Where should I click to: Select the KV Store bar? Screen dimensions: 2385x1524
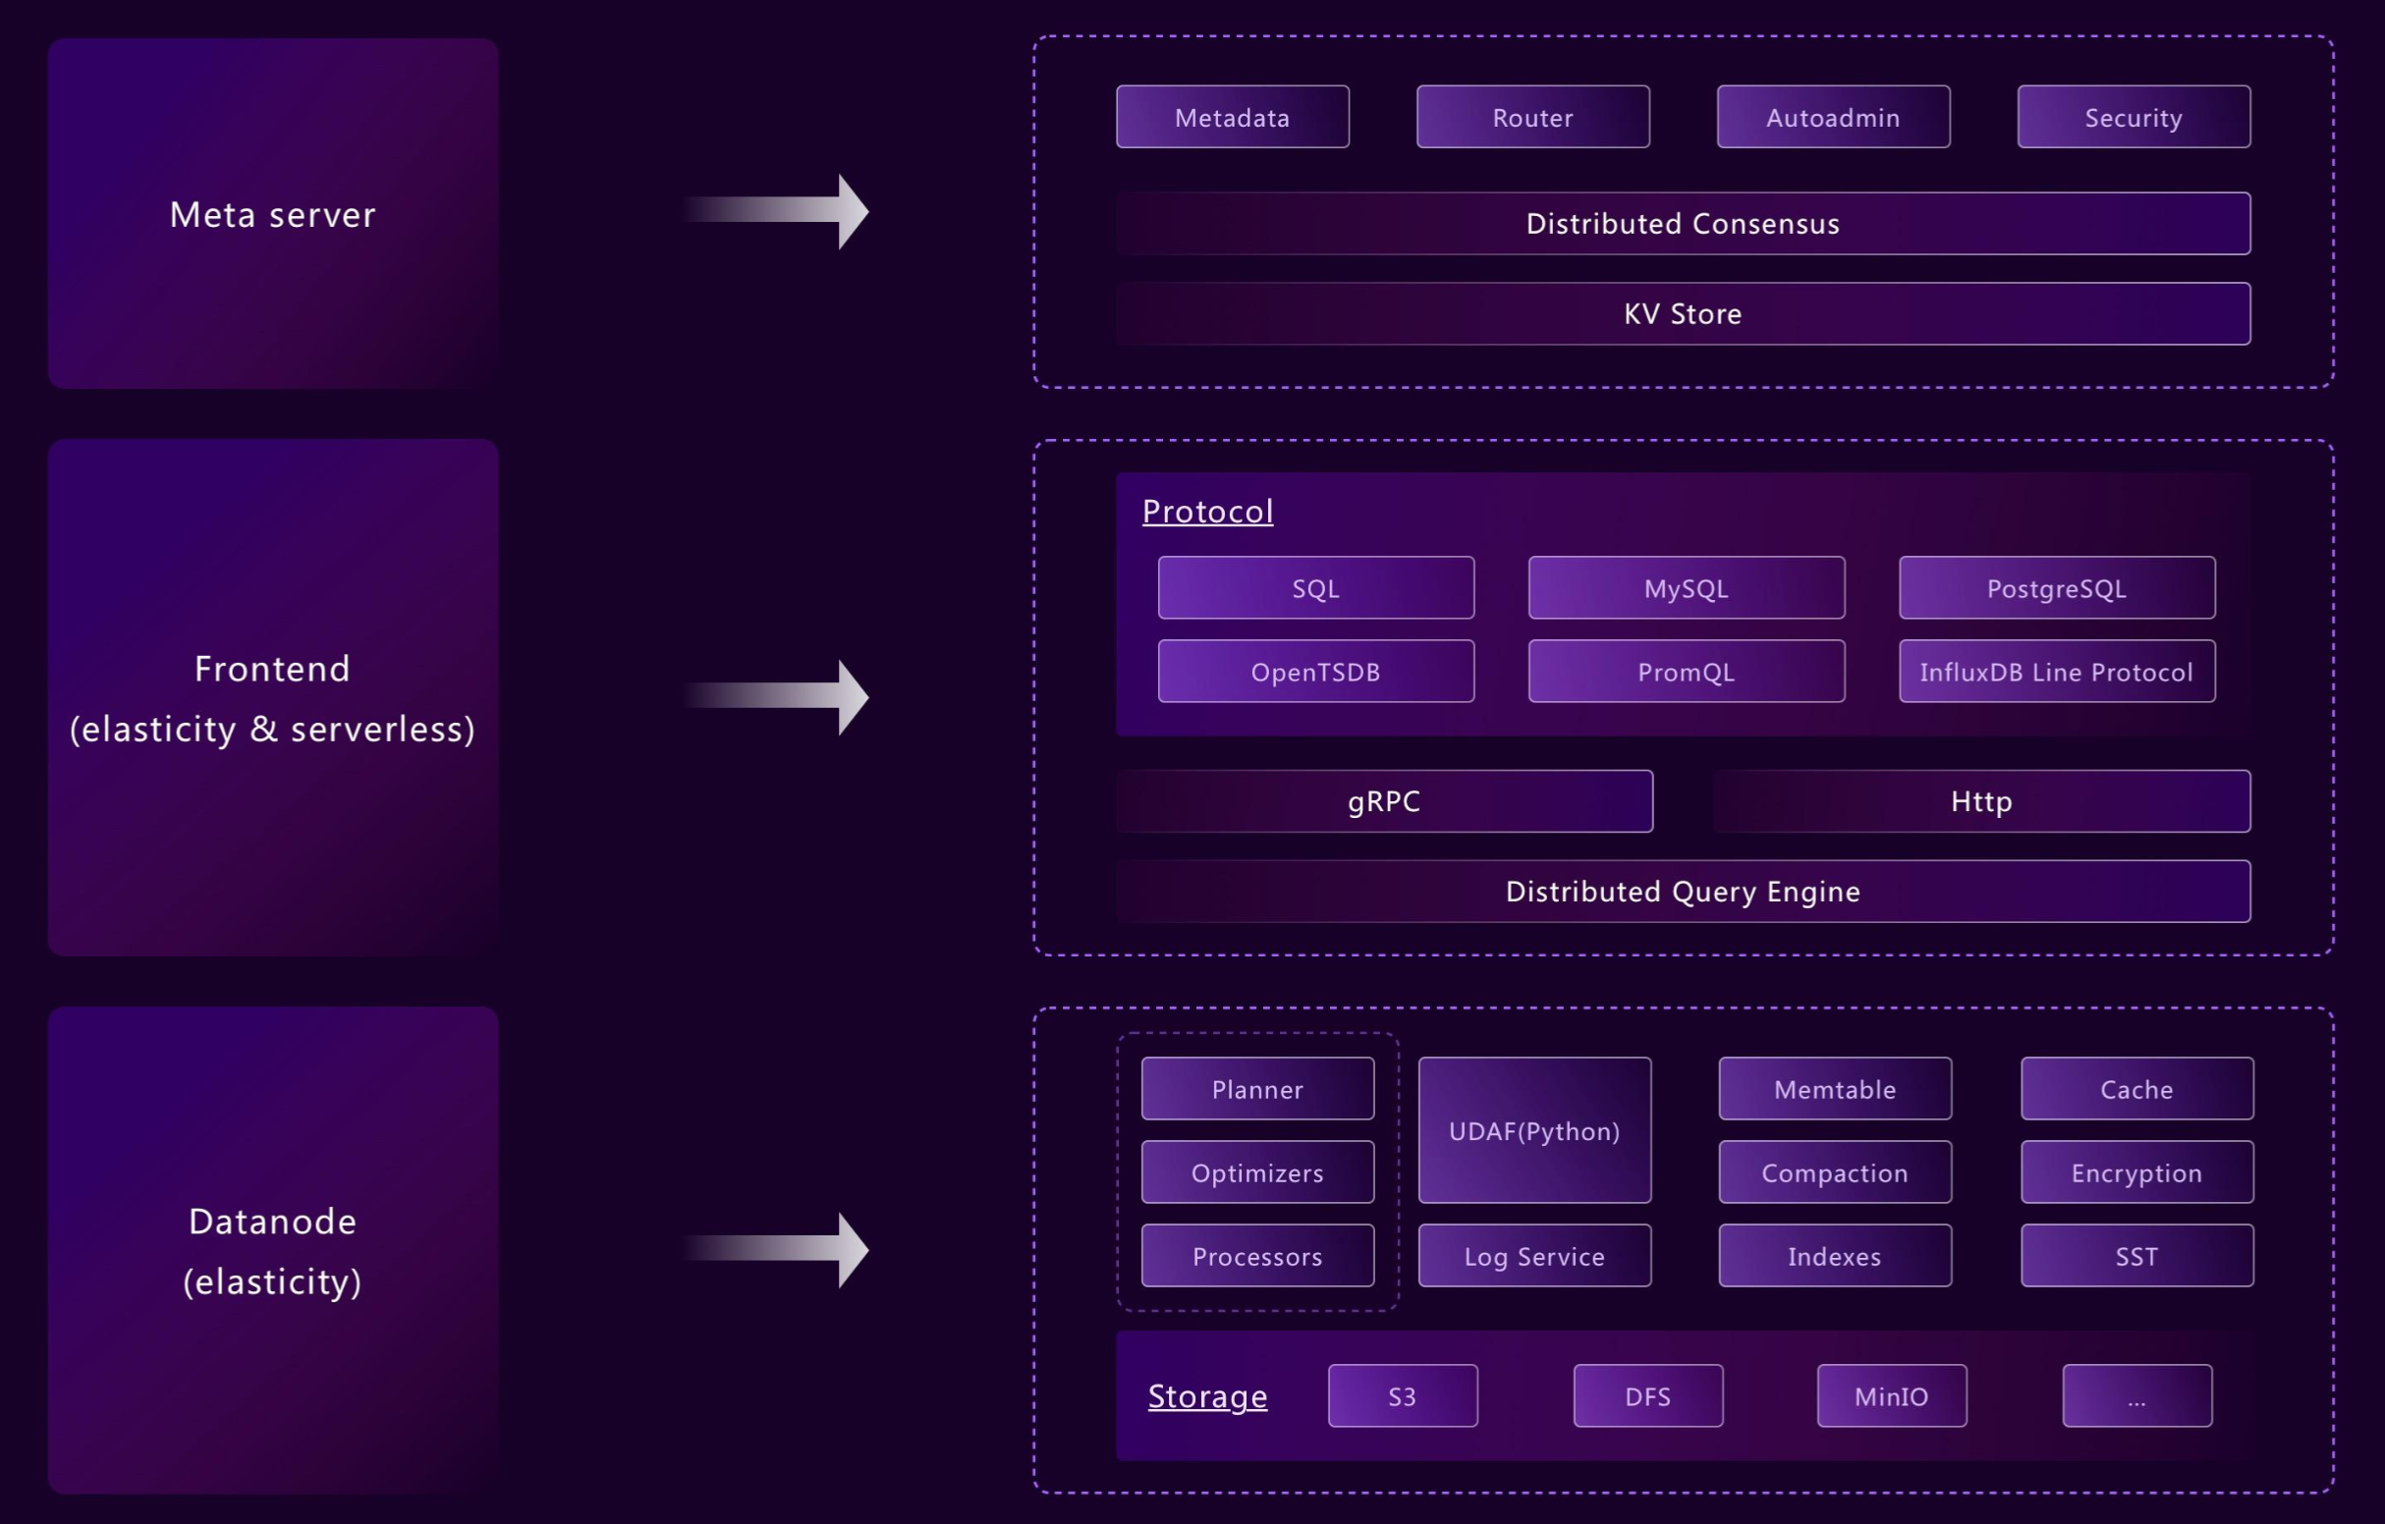click(1682, 313)
